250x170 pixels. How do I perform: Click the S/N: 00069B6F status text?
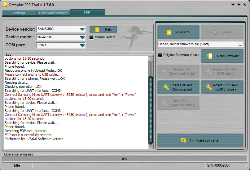219,165
